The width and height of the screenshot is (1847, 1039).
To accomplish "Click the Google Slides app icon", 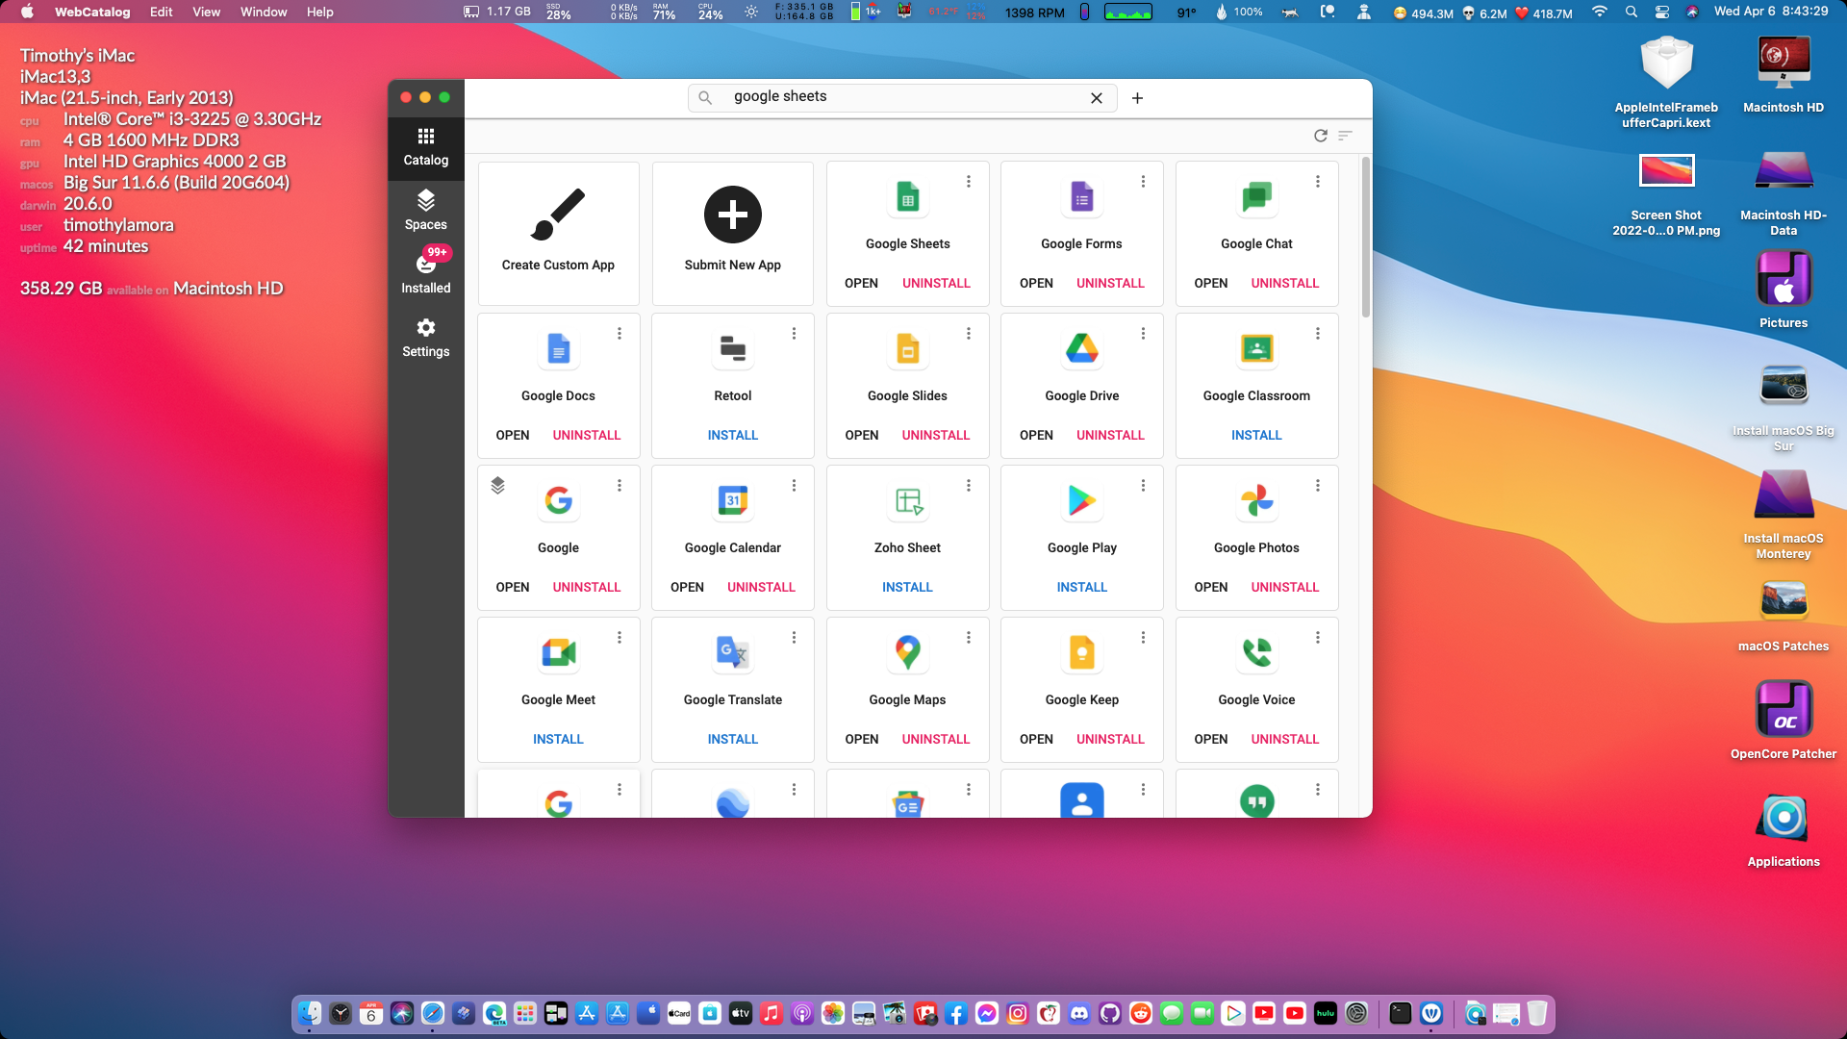I will [x=907, y=348].
